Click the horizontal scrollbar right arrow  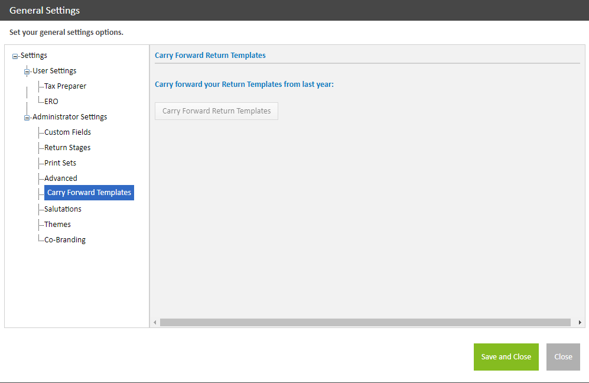point(580,322)
